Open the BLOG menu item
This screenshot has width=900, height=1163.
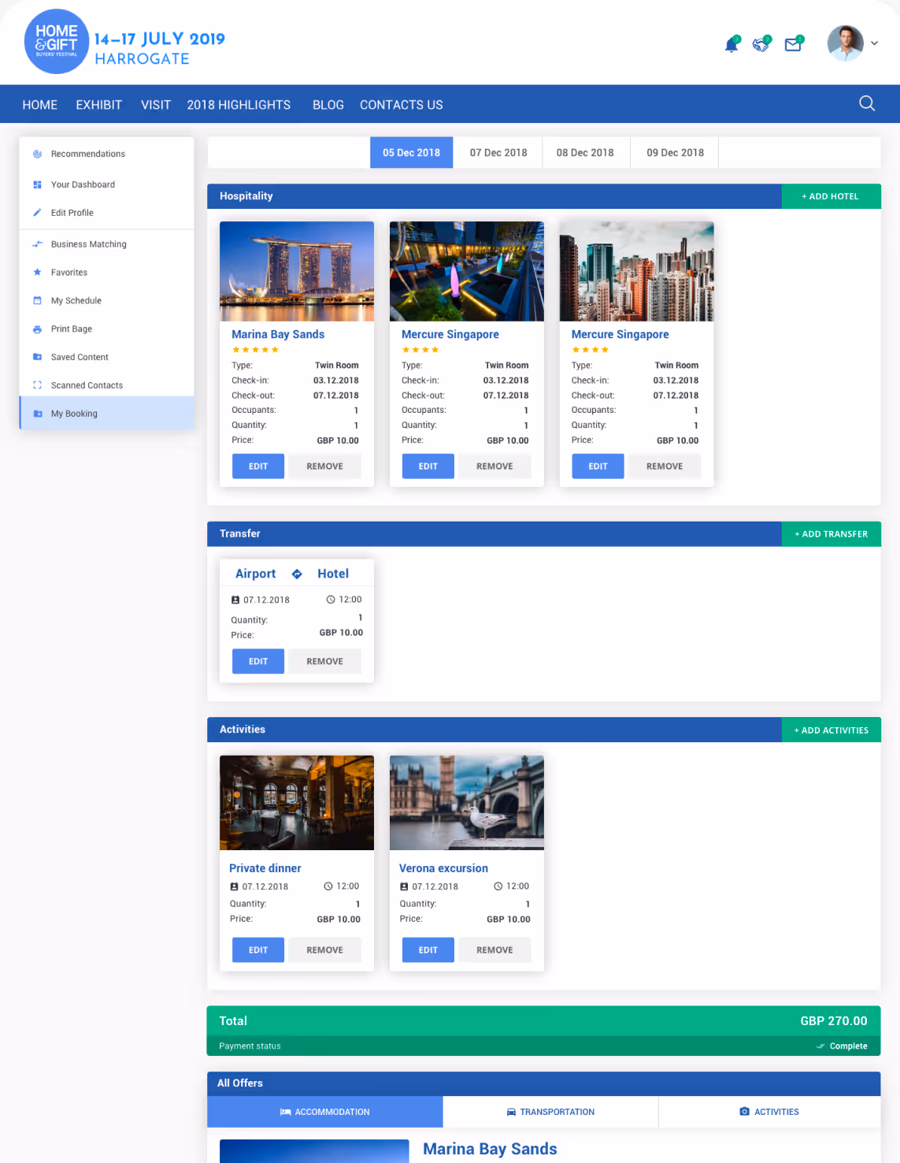click(328, 105)
